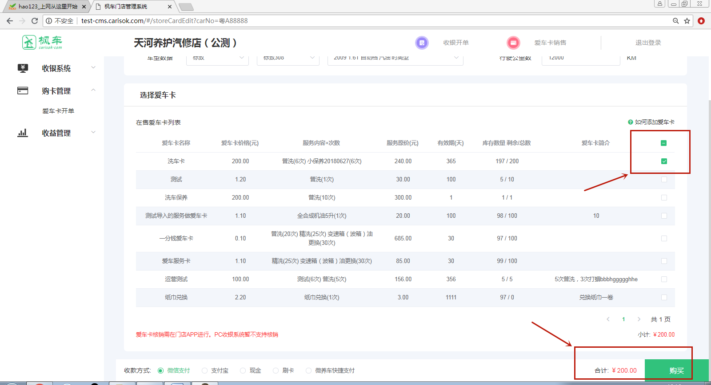
Task: Expand the 收银系统 sidebar menu chevron
Action: point(93,67)
